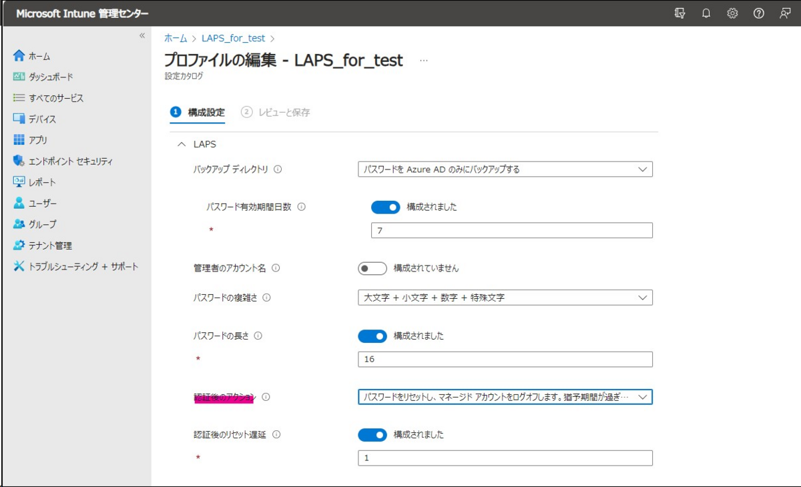Screen dimensions: 801x487
Task: Click the トラブルシューティング + サポート wrench icon
Action: tap(19, 266)
